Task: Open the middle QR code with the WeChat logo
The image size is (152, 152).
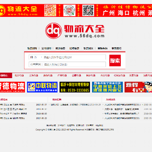Action: [x=69, y=10]
